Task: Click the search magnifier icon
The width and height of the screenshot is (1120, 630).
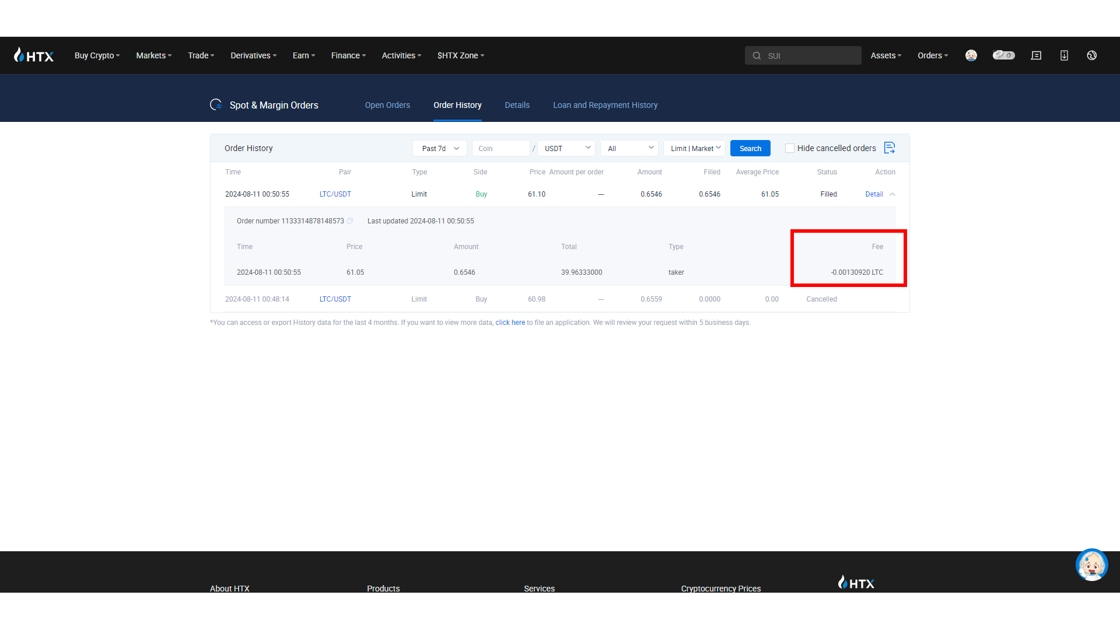Action: click(757, 56)
